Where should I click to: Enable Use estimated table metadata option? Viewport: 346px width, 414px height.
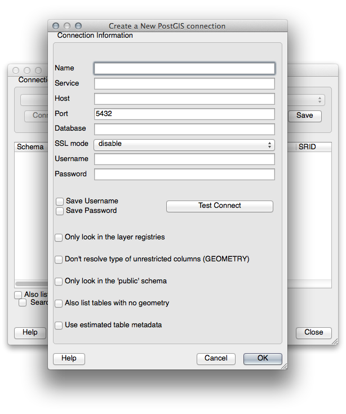pos(59,325)
